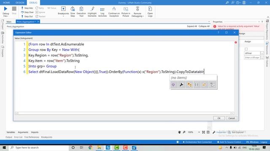Filter autocomplete by braces namespace icon
270x151 pixels.
(197, 85)
